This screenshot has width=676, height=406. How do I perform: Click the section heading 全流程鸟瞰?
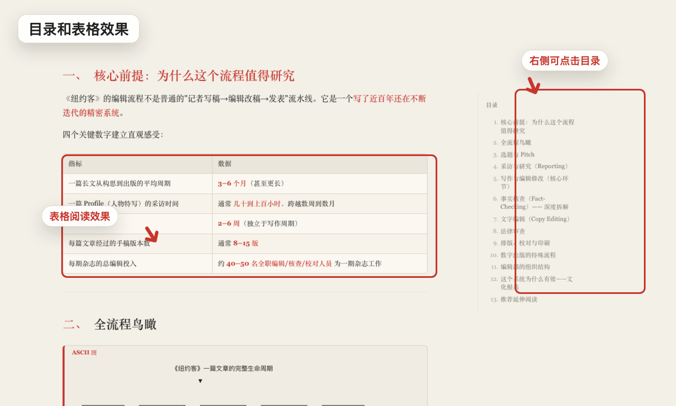(x=125, y=324)
